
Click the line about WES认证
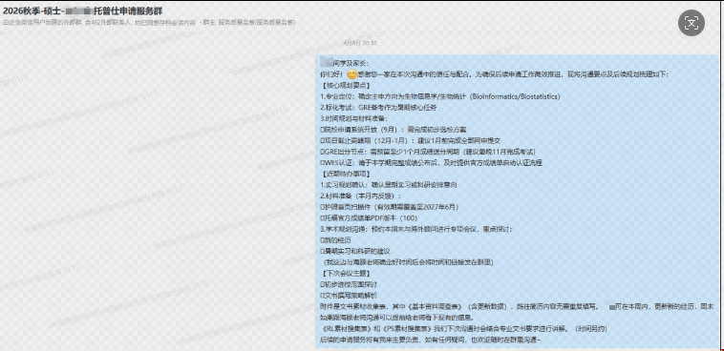tap(431, 163)
